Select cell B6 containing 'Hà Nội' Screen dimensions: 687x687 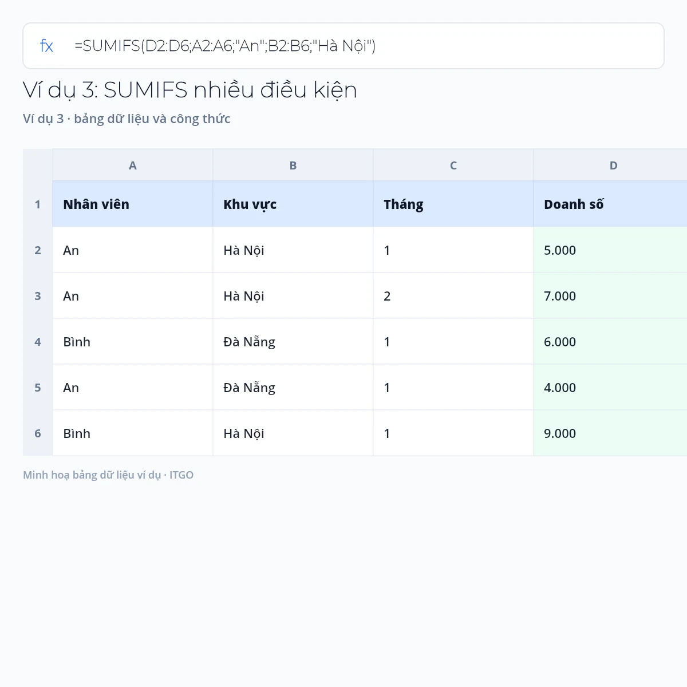(x=293, y=433)
